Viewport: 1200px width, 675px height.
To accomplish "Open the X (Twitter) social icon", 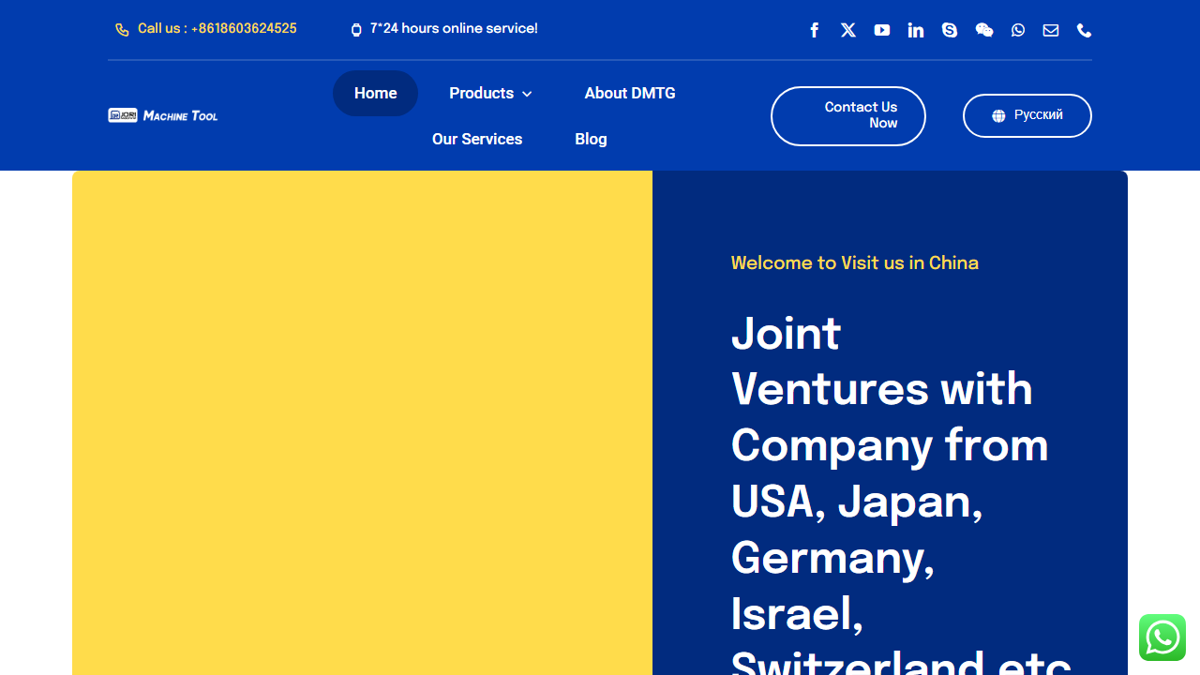I will point(848,30).
